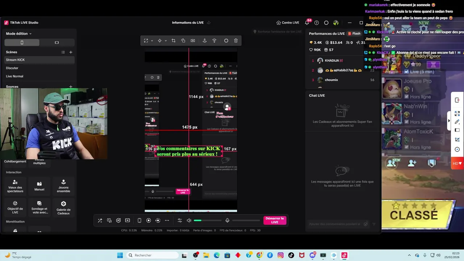
Task: Switch to landscape layout mode
Action: [x=57, y=42]
